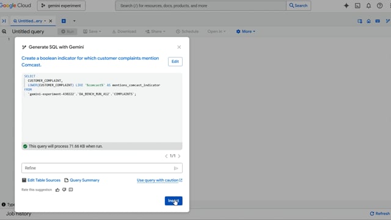
Task: Open the Save dropdown
Action: click(x=92, y=31)
